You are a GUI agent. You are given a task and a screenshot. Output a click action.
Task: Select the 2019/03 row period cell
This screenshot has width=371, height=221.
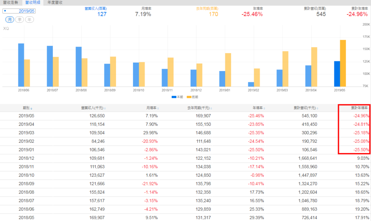[x=26, y=133]
